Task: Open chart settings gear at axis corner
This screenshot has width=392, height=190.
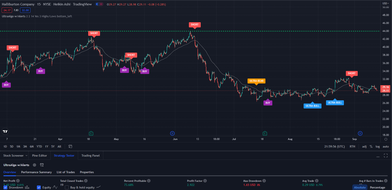Action: coord(386,139)
